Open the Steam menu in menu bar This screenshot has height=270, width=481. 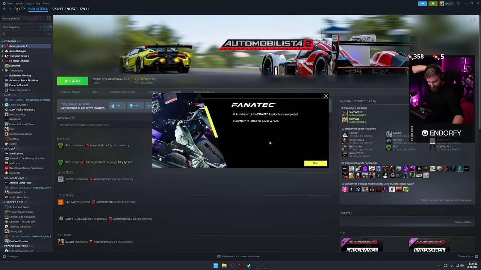9,3
